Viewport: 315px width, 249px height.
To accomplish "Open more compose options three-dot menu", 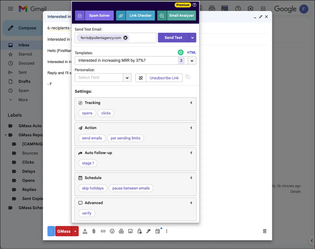I will click(x=167, y=231).
